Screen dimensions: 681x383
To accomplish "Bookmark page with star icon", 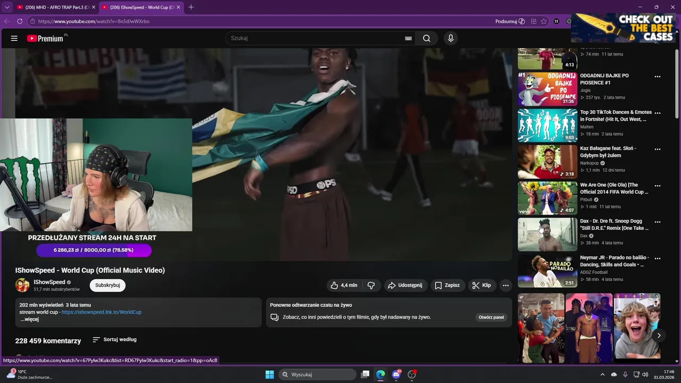I will point(544,21).
